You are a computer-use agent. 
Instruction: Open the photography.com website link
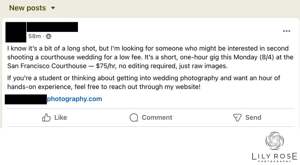tap(74, 99)
